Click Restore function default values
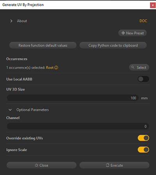This screenshot has width=156, height=175. tap(43, 45)
